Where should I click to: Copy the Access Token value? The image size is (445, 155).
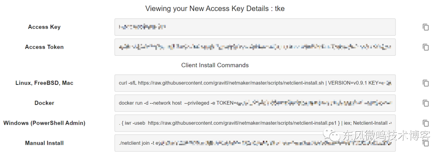coord(425,47)
